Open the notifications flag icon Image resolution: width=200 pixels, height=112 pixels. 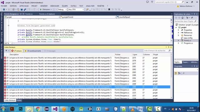(152, 2)
